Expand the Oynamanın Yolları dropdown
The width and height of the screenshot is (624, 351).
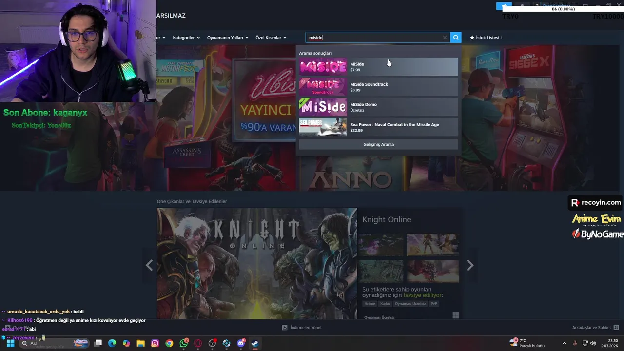[x=228, y=38]
